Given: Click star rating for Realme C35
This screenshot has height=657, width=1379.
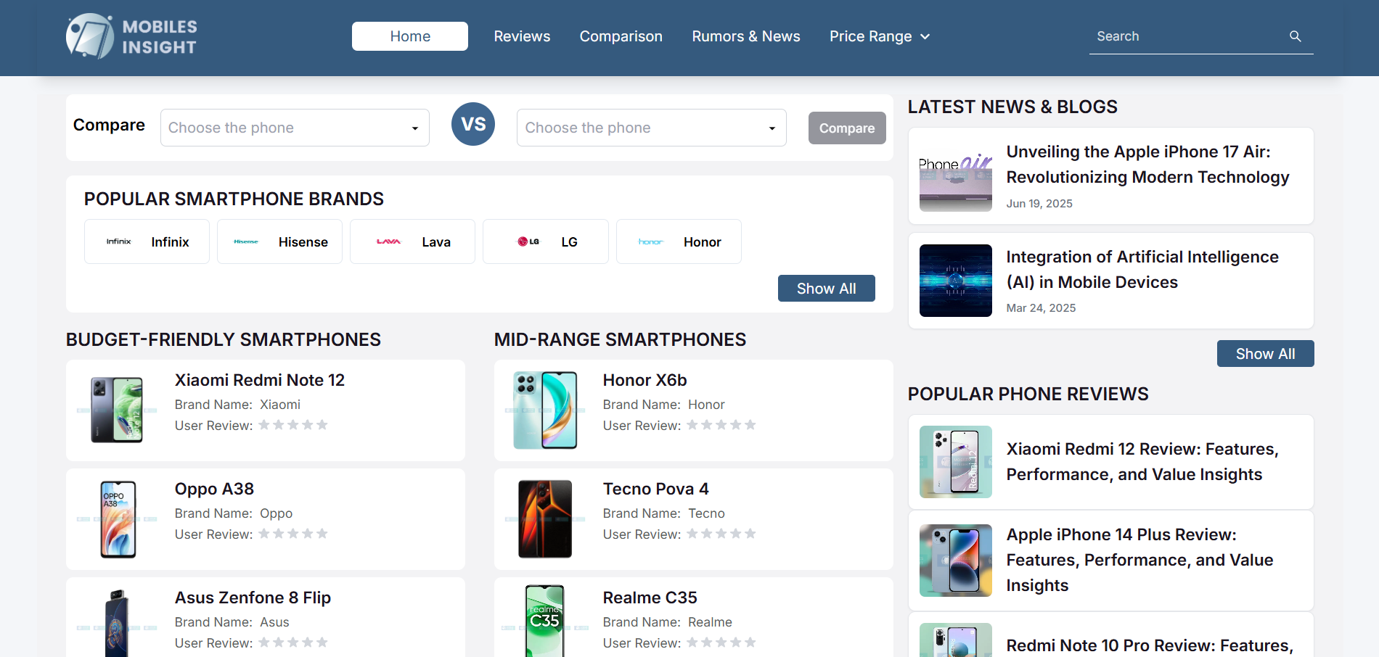Looking at the screenshot, I should click(721, 642).
